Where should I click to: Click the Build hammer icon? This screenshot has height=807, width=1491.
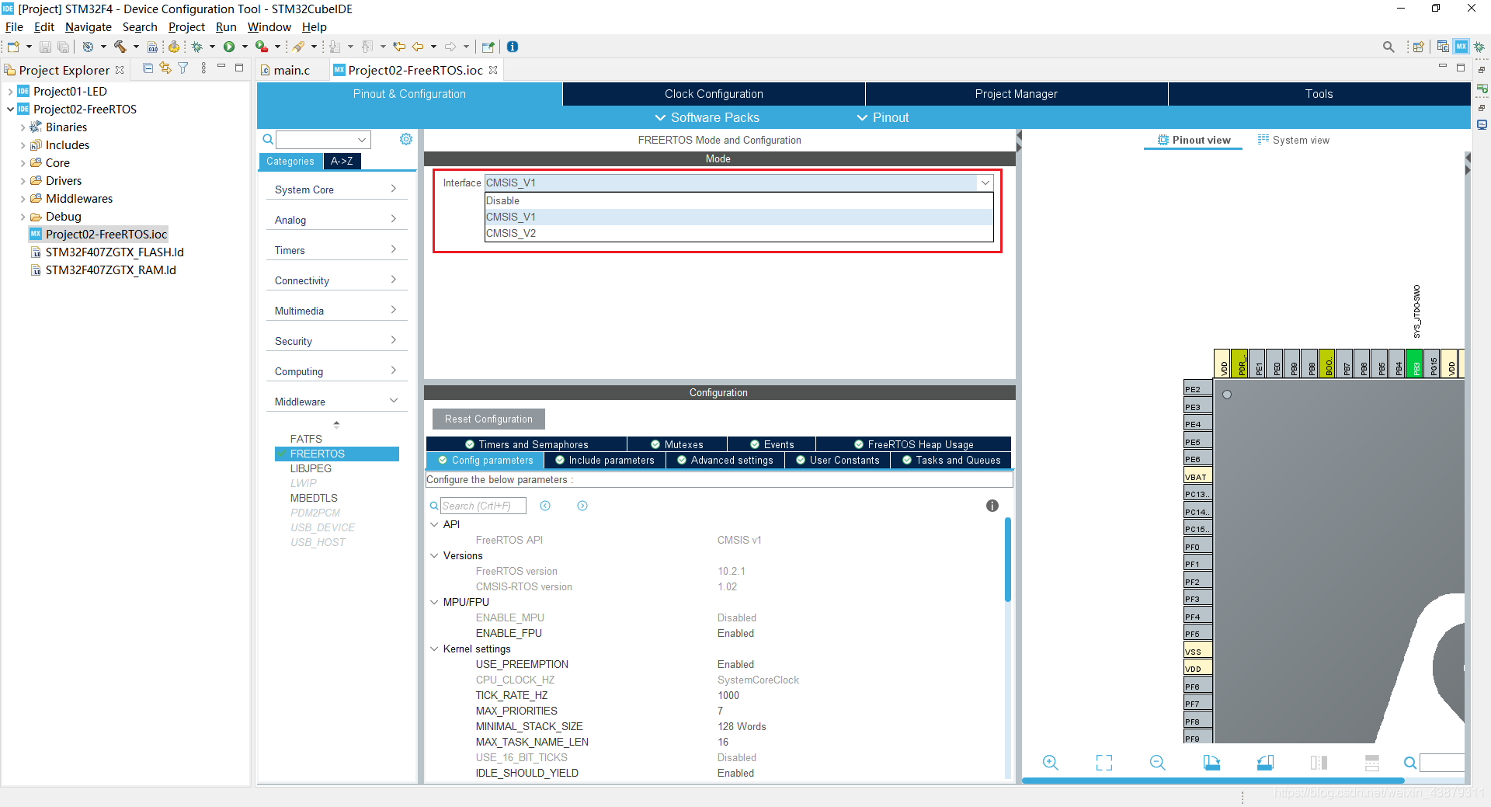point(120,47)
